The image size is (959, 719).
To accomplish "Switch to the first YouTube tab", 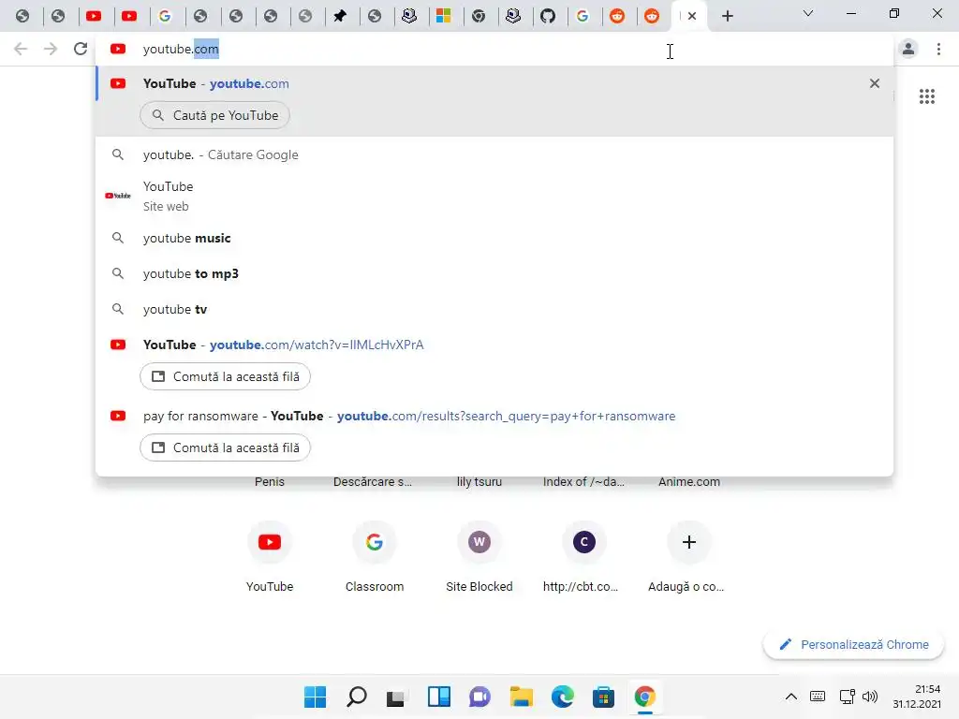I will [94, 16].
